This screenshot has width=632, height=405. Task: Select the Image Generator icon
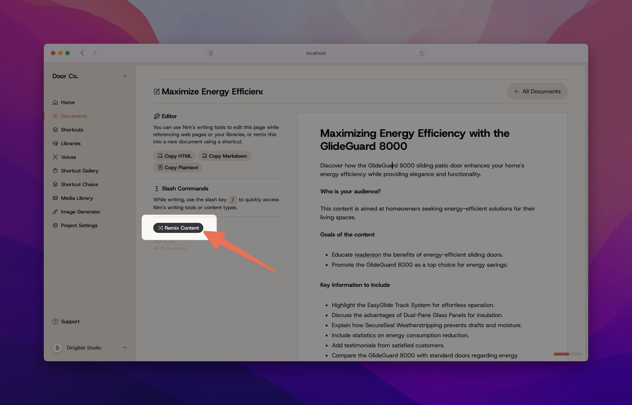coord(55,212)
